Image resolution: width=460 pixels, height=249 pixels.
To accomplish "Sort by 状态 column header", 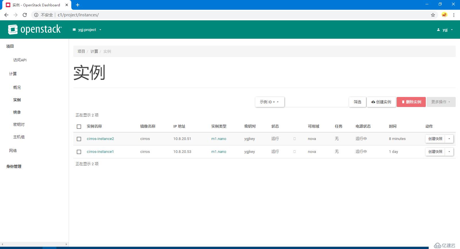I will (x=275, y=126).
